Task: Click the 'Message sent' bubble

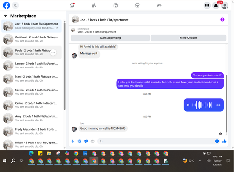Action: point(89,53)
